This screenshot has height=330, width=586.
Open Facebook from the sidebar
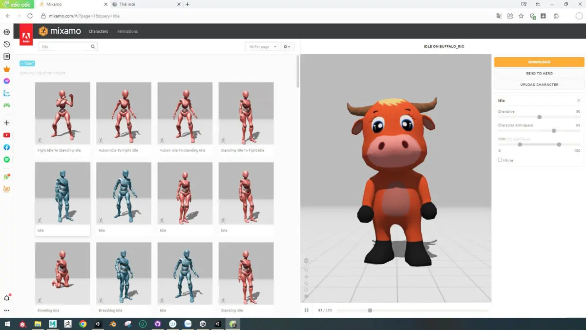tap(7, 147)
